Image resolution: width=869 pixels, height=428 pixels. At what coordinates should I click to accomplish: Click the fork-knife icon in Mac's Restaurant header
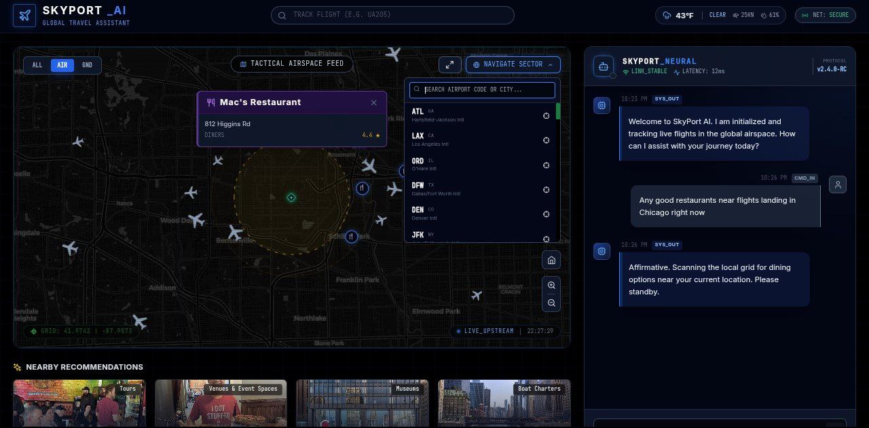point(210,102)
